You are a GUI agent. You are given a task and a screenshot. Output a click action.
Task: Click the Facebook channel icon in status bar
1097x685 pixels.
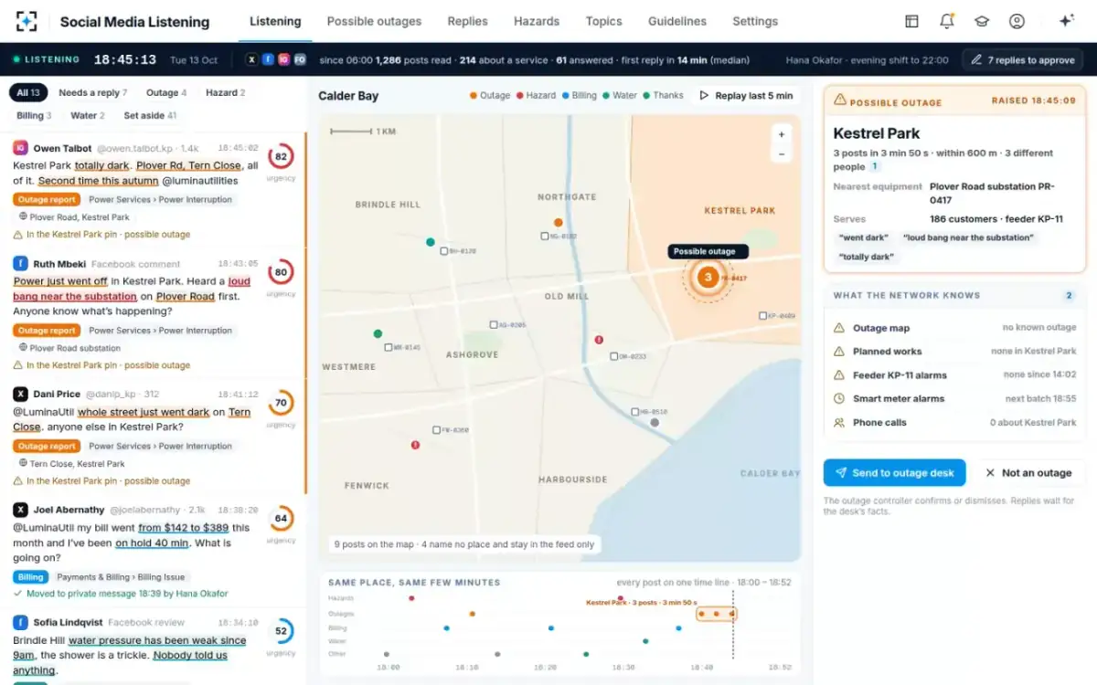pyautogui.click(x=267, y=59)
